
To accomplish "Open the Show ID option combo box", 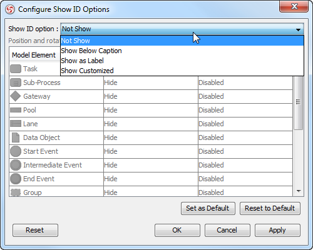I will pos(182,29).
